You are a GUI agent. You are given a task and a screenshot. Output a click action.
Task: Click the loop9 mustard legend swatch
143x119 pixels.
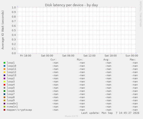pos(4,100)
